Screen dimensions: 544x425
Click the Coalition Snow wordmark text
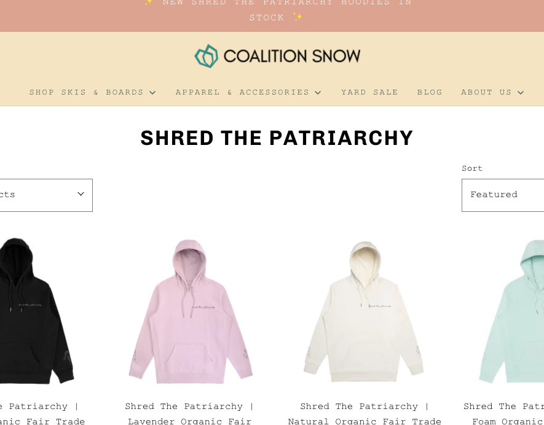coord(292,56)
